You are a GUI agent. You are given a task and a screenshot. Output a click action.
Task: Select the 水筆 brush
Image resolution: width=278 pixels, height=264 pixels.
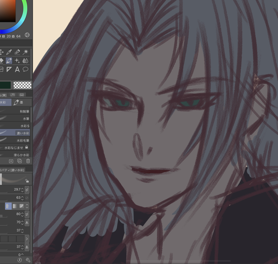[15, 119]
